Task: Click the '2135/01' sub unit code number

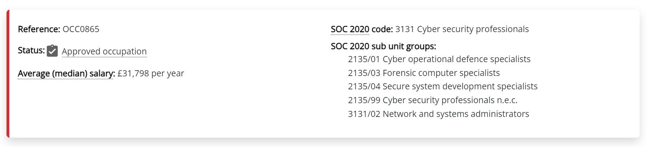Action: (x=364, y=59)
